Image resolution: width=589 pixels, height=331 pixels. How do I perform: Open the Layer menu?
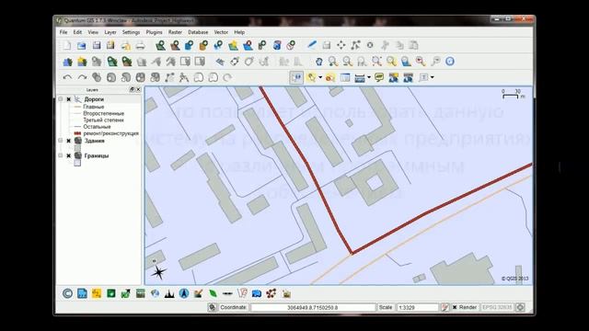tap(110, 32)
